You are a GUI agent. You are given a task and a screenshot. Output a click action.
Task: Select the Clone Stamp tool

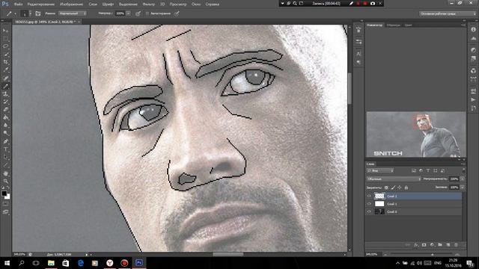point(5,94)
